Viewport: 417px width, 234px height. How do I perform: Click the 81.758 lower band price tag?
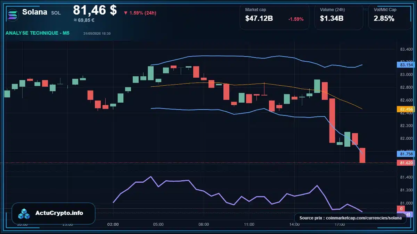[407, 154]
